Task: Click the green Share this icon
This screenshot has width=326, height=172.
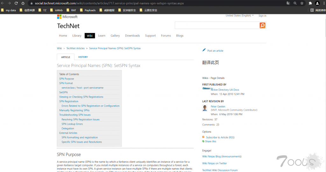Action: coord(203,141)
